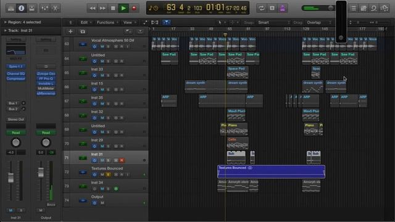The height and width of the screenshot is (222, 395).
Task: Click the Add Track plus button
Action: point(70,31)
